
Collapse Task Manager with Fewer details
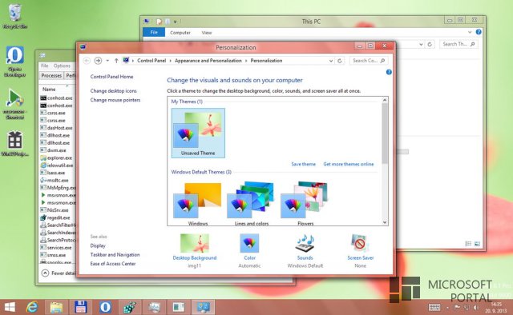[x=58, y=273]
